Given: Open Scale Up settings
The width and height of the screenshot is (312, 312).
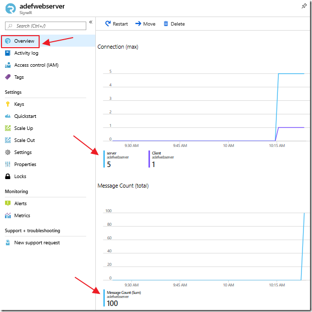Looking at the screenshot, I should [x=24, y=128].
